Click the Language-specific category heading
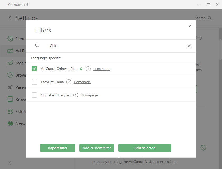222x169 pixels. [46, 58]
